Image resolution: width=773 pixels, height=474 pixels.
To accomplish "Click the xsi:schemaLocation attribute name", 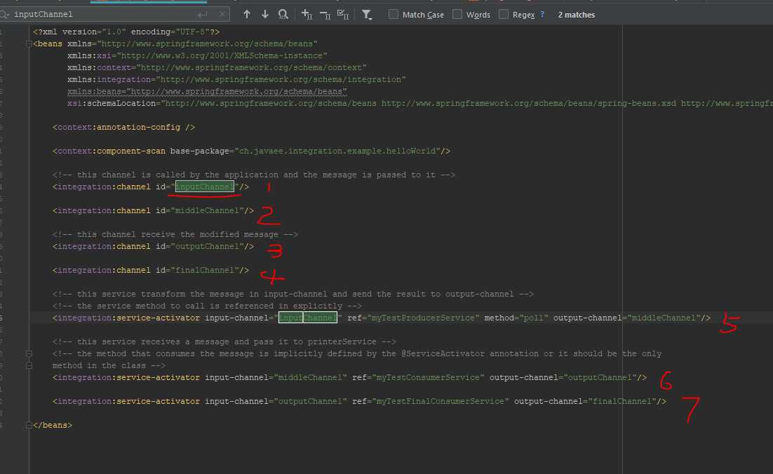I will pos(112,104).
